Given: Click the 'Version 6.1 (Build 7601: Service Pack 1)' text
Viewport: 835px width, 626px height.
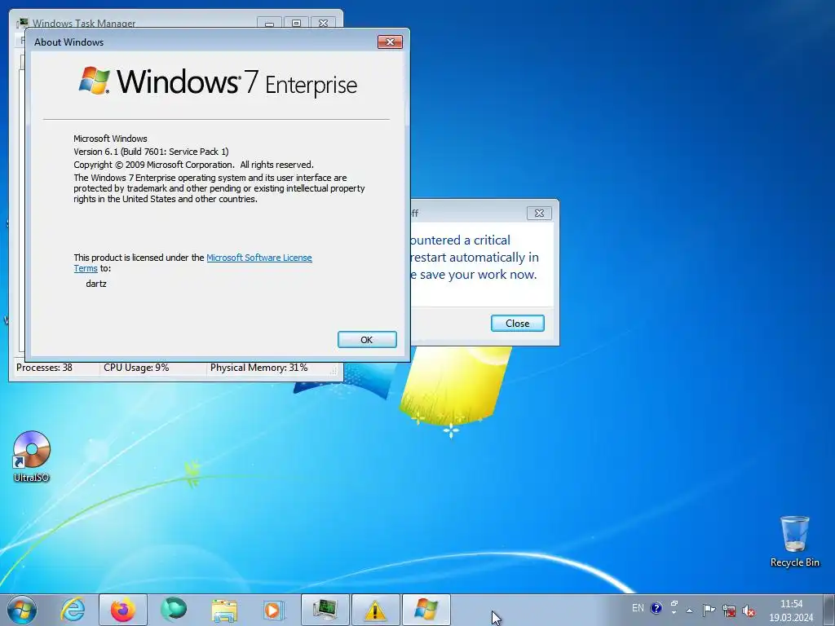Looking at the screenshot, I should click(x=151, y=152).
